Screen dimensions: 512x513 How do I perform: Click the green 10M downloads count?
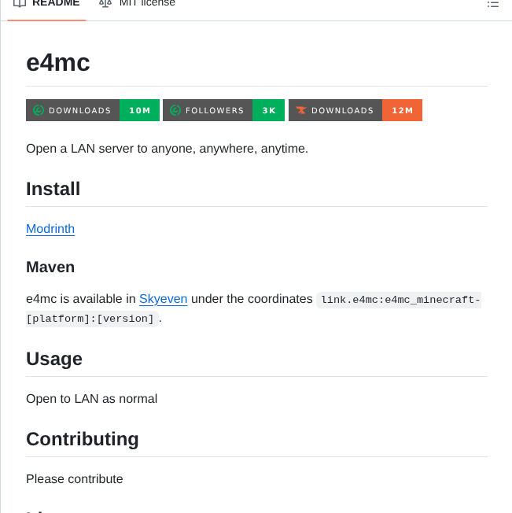[139, 110]
